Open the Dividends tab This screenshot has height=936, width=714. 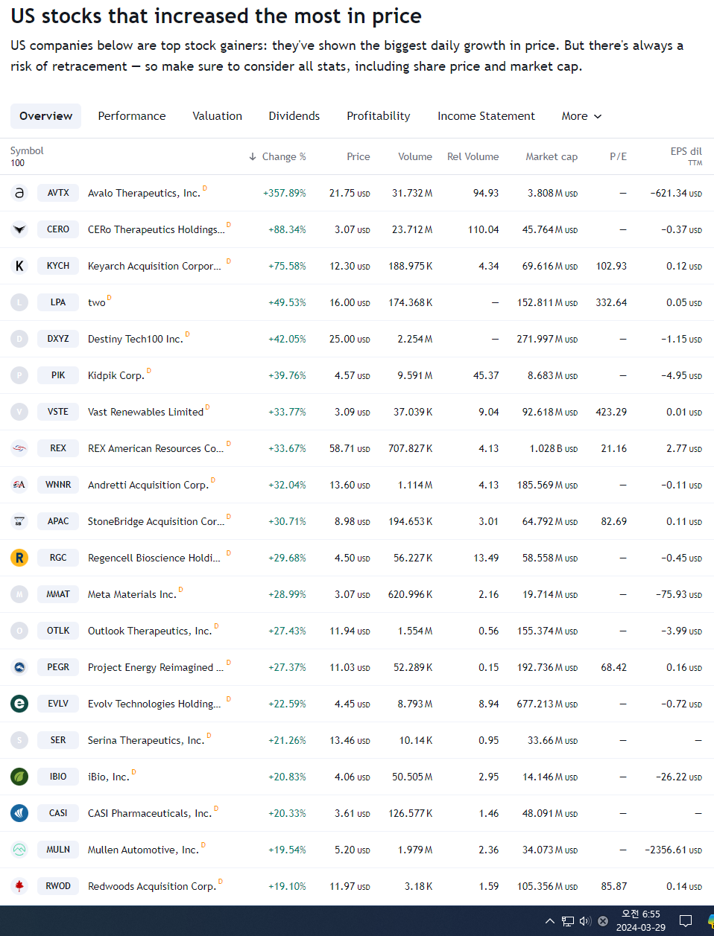coord(294,116)
